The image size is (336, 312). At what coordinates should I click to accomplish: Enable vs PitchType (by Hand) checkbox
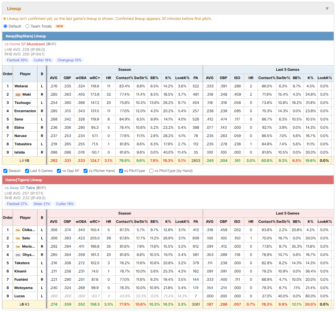click(x=151, y=171)
